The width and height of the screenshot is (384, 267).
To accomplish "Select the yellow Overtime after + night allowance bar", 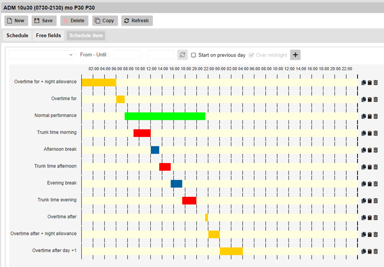I will click(x=214, y=234).
